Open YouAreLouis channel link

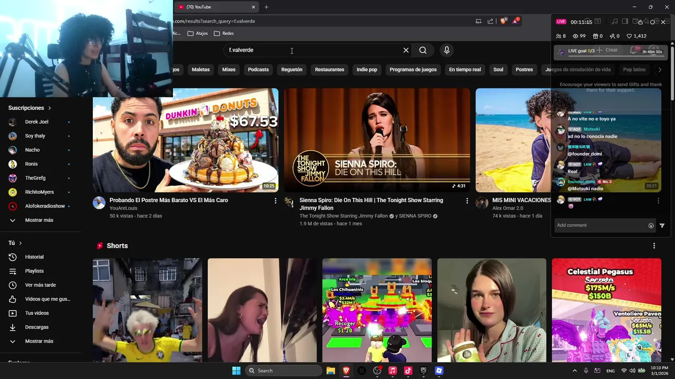(x=123, y=208)
